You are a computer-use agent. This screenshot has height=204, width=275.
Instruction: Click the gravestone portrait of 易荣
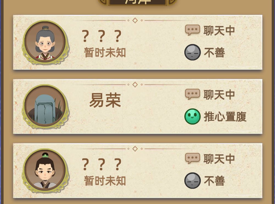point(45,106)
